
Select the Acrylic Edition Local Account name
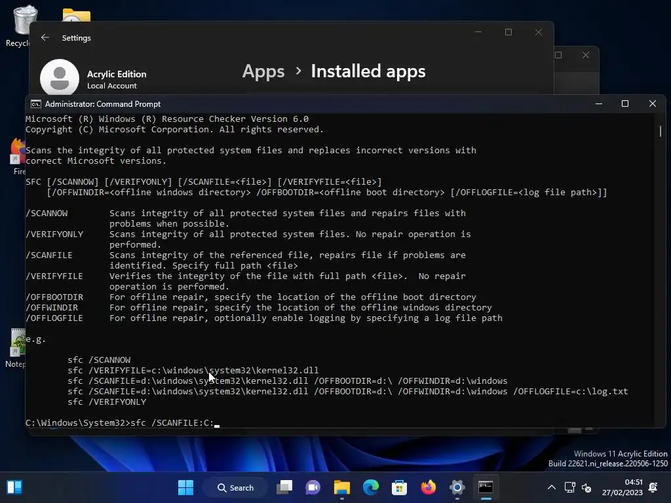[x=117, y=79]
